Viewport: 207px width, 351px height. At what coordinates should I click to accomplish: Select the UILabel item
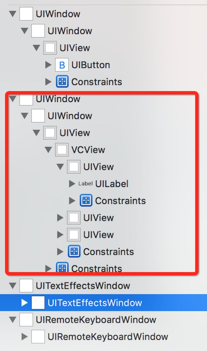tap(112, 184)
